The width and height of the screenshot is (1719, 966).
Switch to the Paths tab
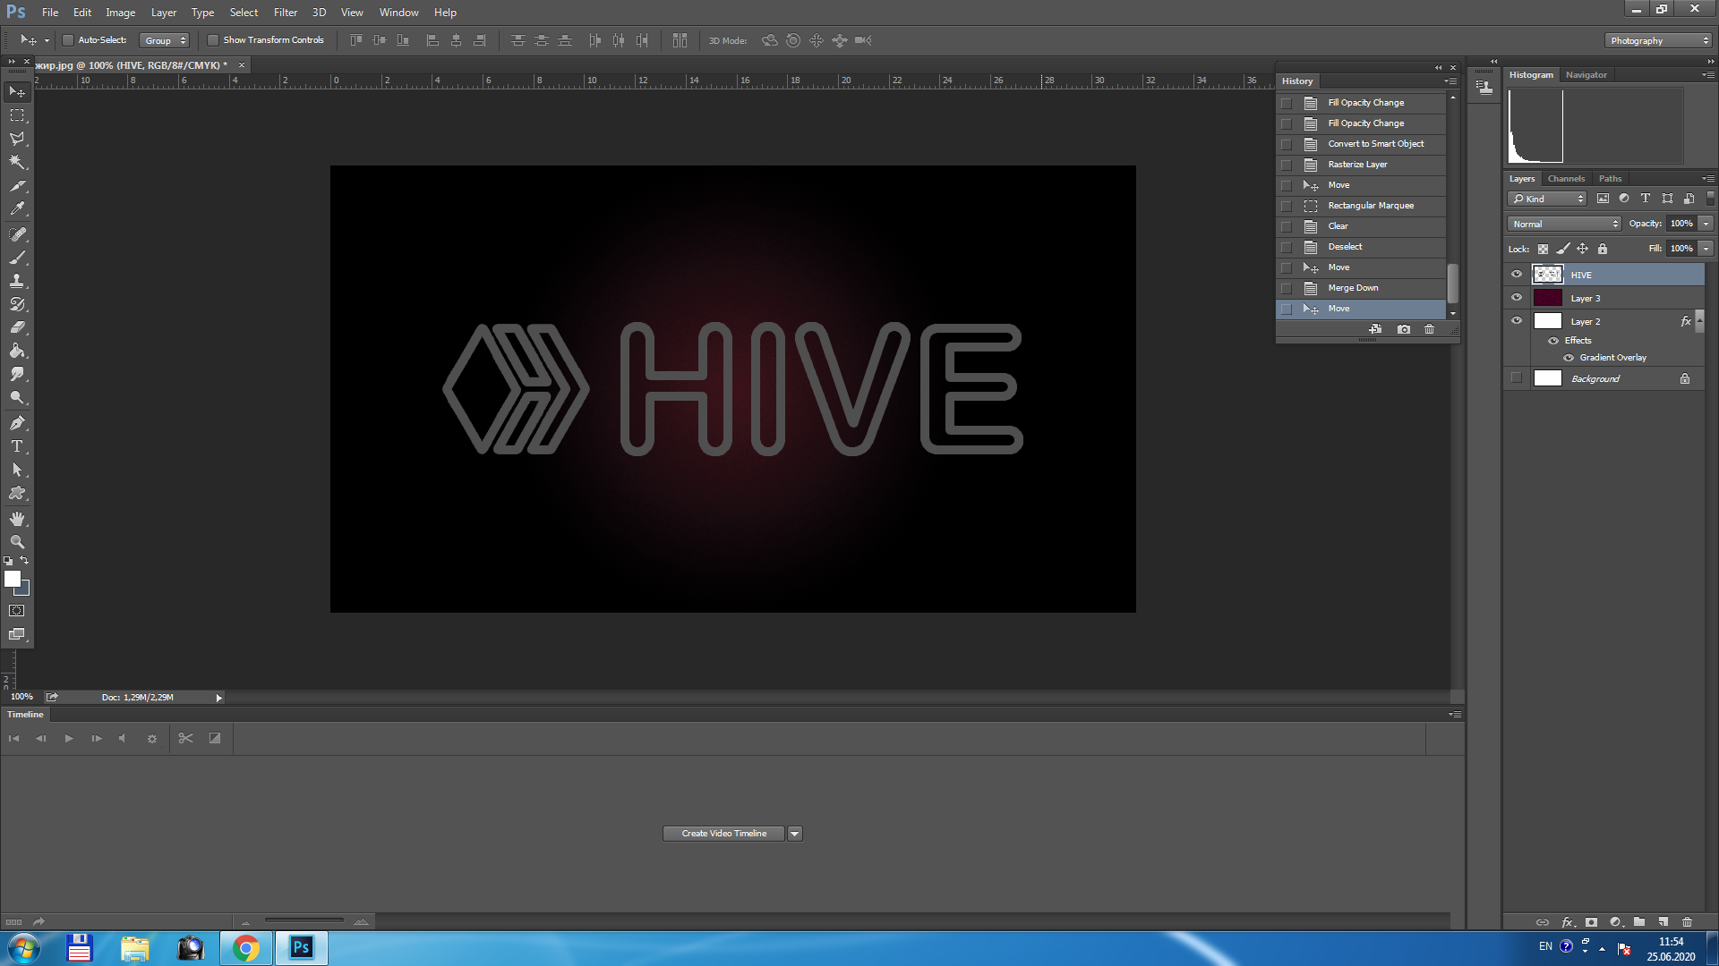point(1610,179)
